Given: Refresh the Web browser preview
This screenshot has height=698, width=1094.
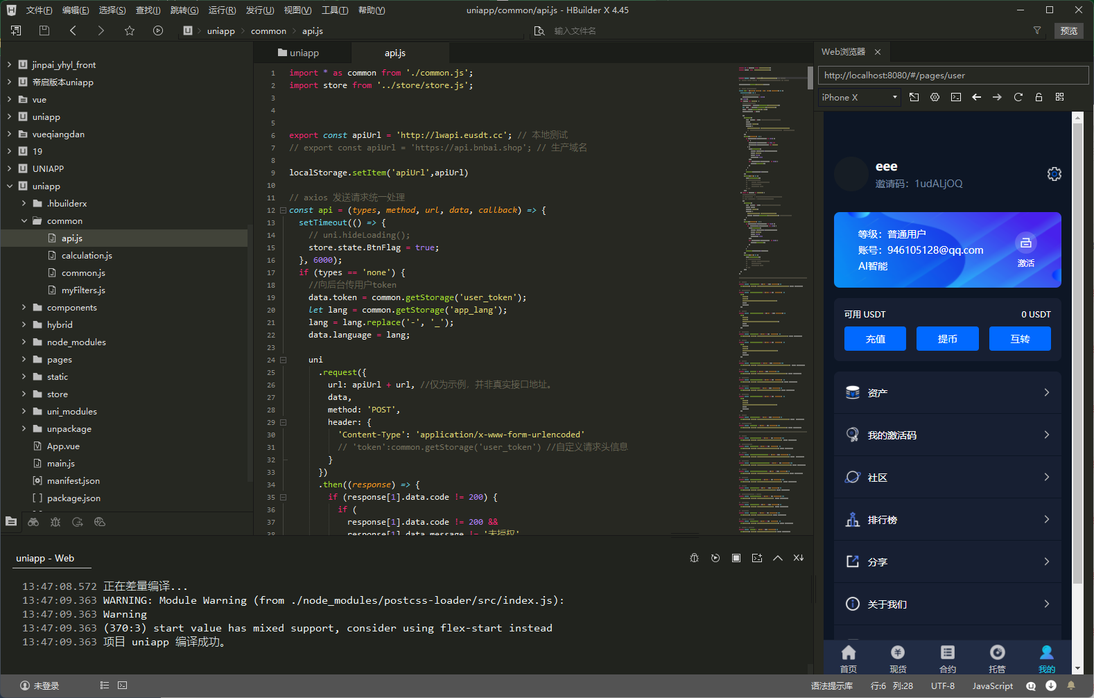Looking at the screenshot, I should [1018, 97].
